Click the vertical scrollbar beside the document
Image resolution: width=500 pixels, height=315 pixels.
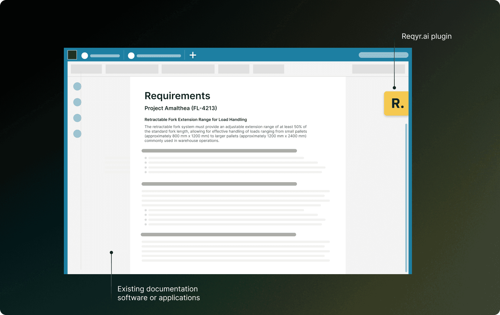(406, 198)
